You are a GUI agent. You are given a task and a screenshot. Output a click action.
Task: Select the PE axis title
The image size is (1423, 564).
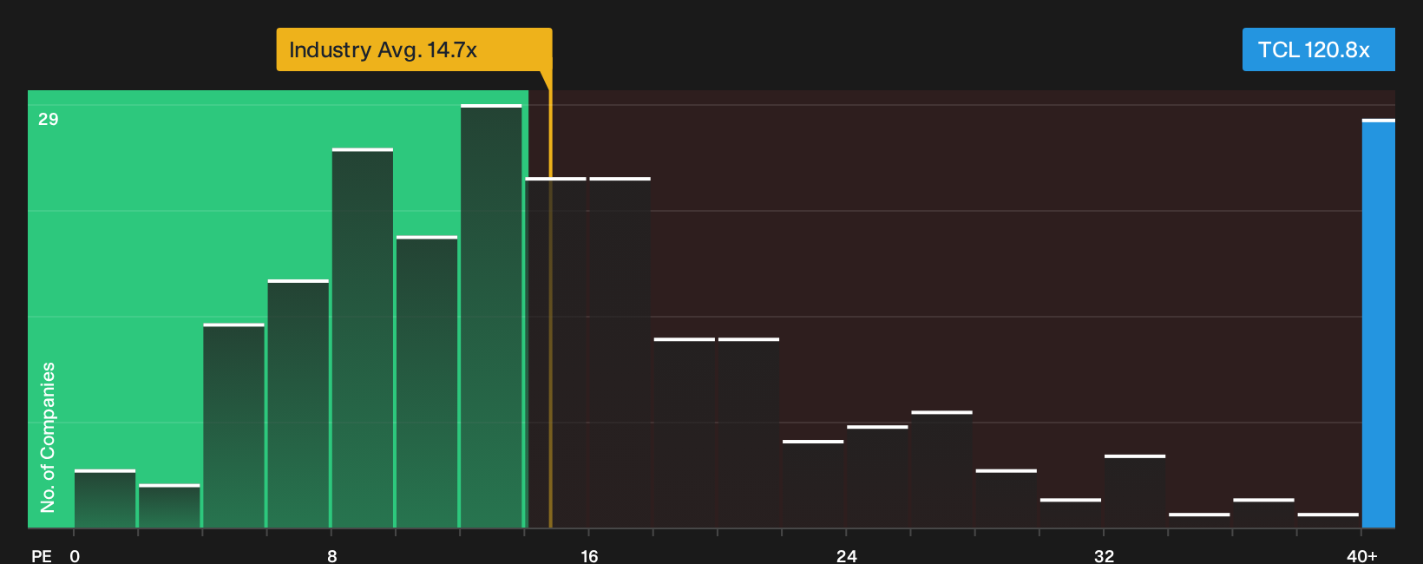(42, 556)
